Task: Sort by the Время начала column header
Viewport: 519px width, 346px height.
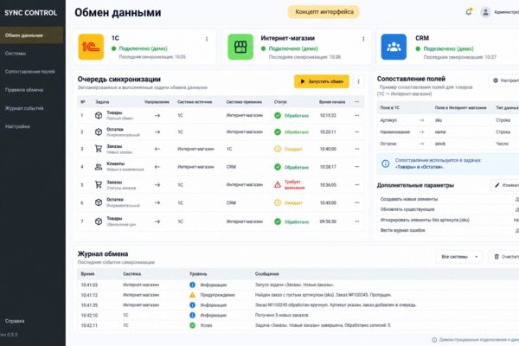Action: [332, 102]
